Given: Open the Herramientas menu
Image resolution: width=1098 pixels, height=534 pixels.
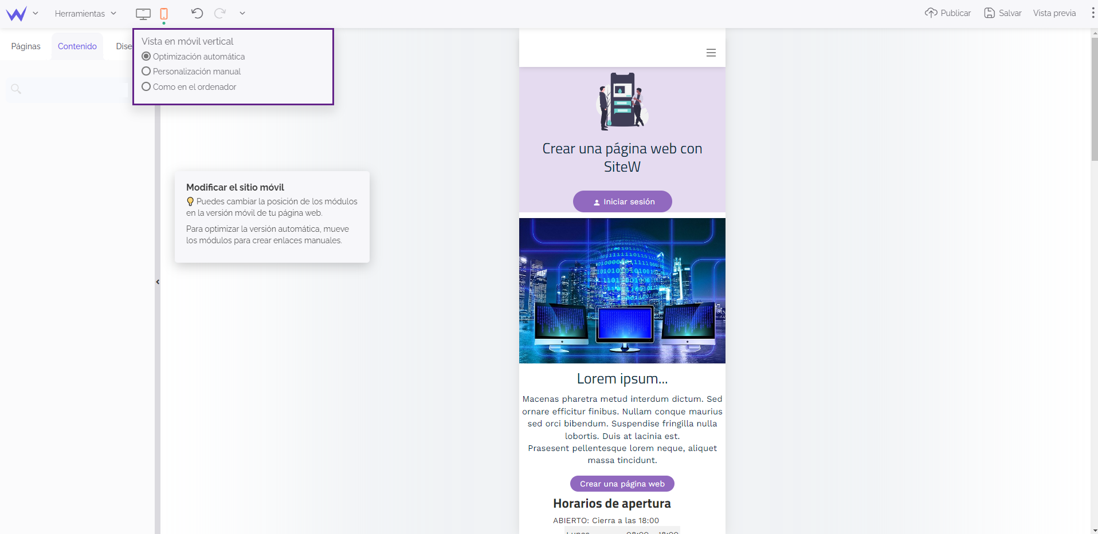Looking at the screenshot, I should [85, 13].
